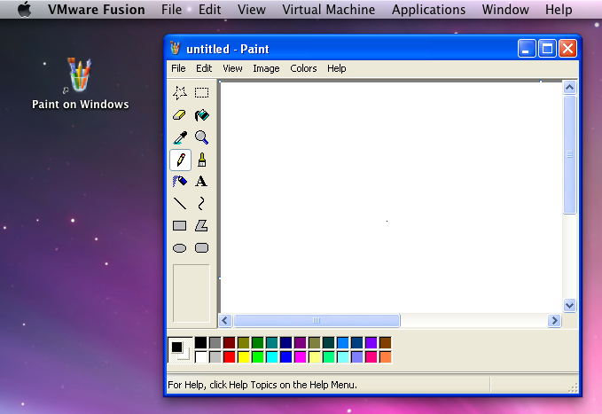Image resolution: width=602 pixels, height=414 pixels.
Task: Choose the Brush tool
Action: [x=201, y=160]
